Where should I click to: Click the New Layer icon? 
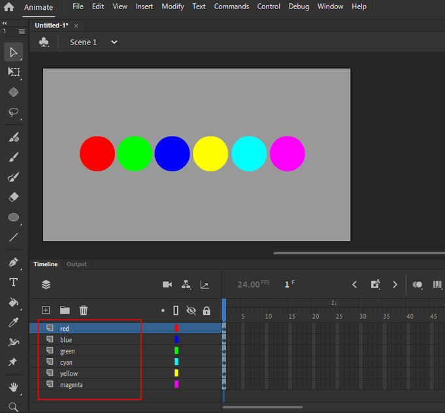coord(46,310)
